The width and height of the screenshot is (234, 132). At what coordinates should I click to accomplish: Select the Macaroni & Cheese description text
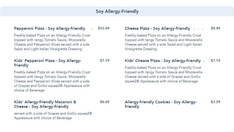[53, 116]
